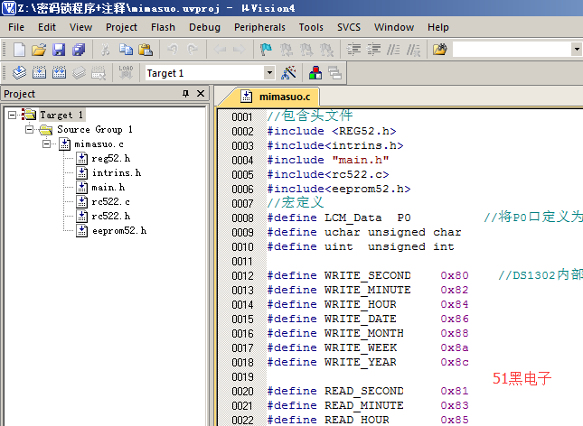Click in the find text input field
This screenshot has height=426, width=583.
pyautogui.click(x=512, y=50)
